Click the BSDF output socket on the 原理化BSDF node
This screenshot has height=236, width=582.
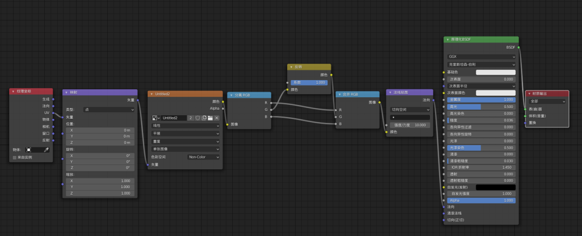click(519, 47)
